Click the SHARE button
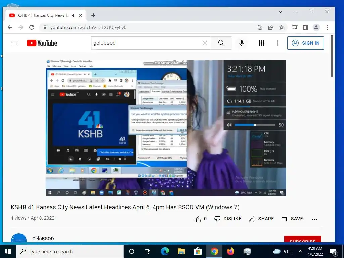 [261, 219]
